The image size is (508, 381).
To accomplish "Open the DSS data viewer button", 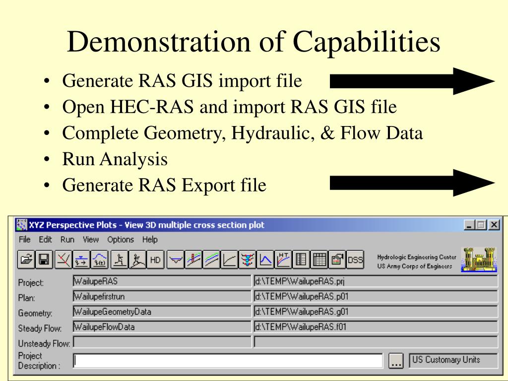I will click(x=355, y=259).
